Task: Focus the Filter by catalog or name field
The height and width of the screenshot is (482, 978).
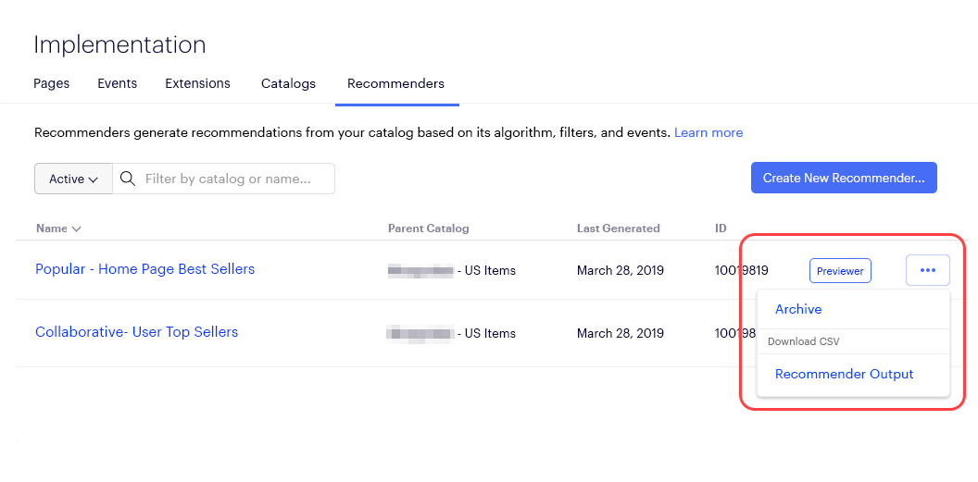Action: 223,179
